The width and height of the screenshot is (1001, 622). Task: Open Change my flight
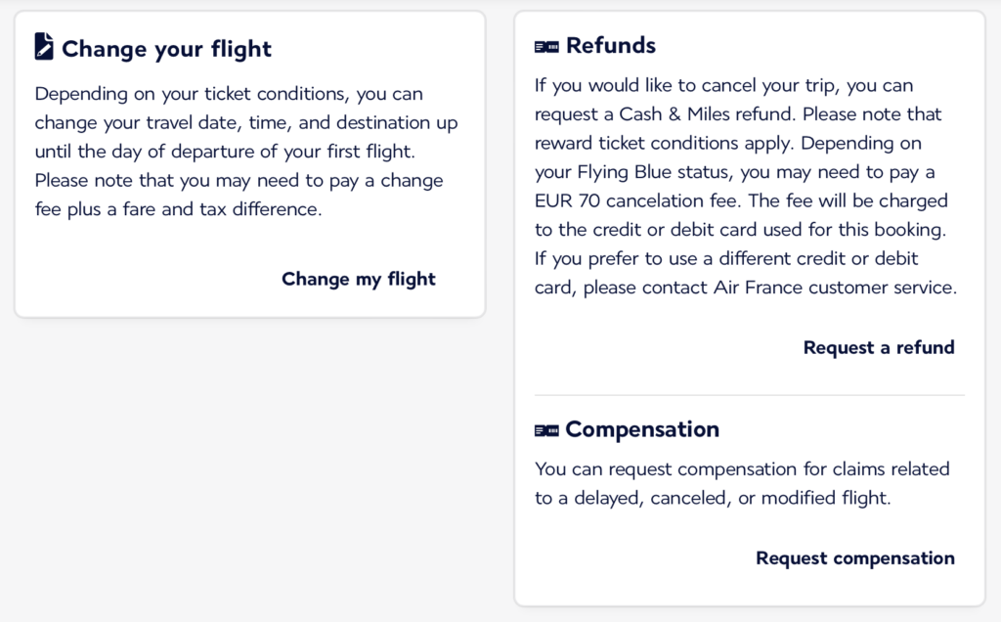pyautogui.click(x=358, y=279)
